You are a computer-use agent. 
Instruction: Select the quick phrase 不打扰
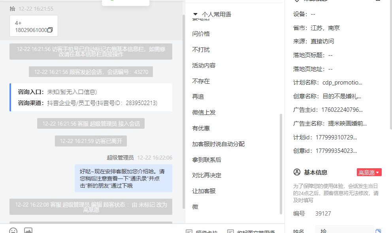pyautogui.click(x=201, y=49)
